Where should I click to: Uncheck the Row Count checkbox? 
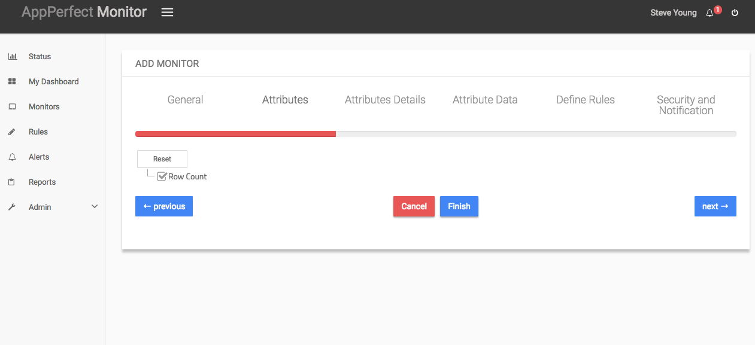162,176
